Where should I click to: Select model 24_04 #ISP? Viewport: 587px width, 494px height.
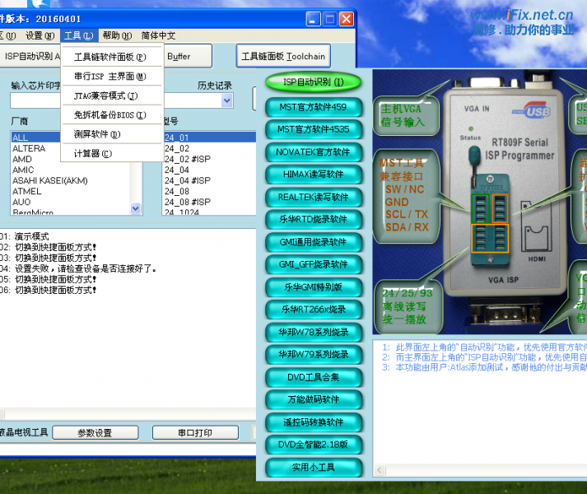point(210,181)
